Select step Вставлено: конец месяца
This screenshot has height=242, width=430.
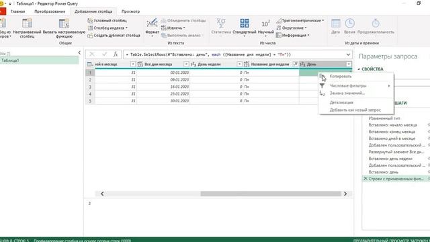point(392,132)
